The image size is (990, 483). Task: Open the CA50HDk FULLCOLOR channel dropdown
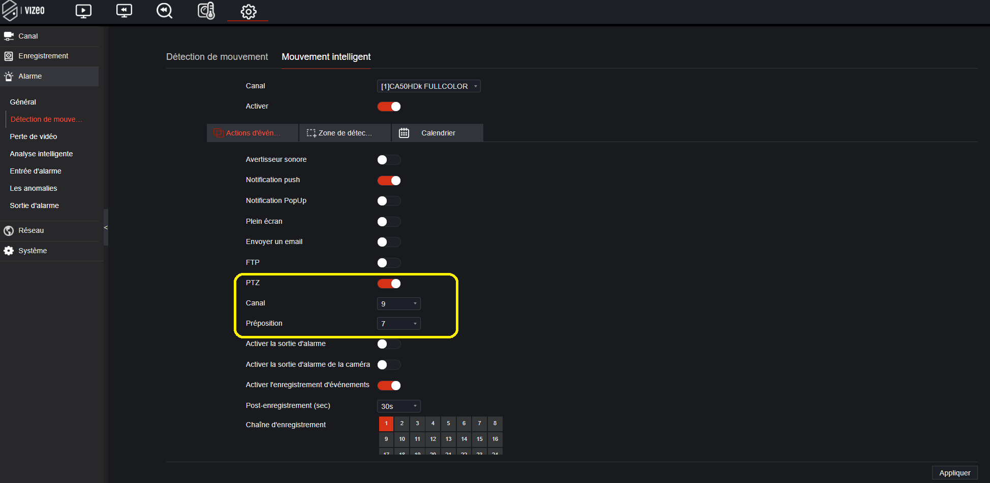point(428,86)
